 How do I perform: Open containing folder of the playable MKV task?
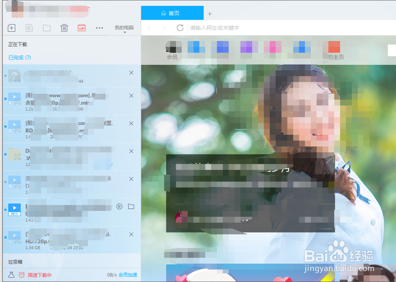pyautogui.click(x=131, y=206)
